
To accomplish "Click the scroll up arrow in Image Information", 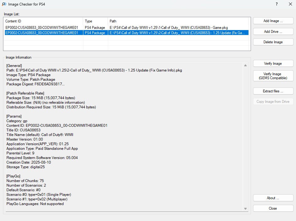I will click(245, 65).
